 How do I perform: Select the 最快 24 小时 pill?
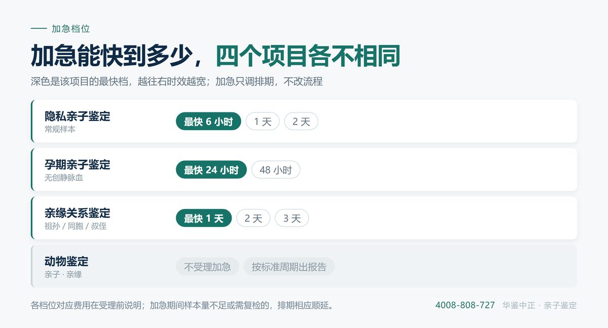[211, 170]
